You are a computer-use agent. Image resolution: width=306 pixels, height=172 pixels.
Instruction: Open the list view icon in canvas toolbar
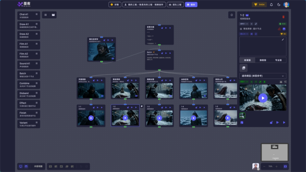tap(45, 15)
